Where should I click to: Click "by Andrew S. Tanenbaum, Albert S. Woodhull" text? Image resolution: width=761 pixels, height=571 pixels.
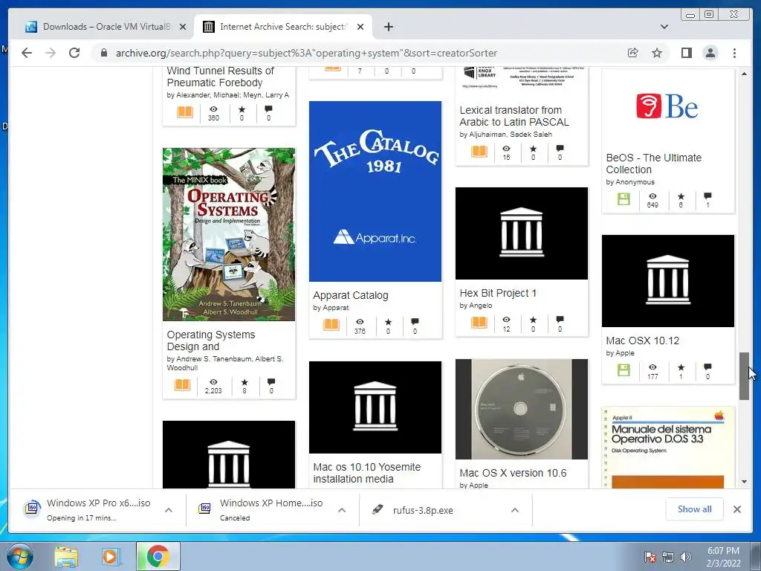pos(225,363)
